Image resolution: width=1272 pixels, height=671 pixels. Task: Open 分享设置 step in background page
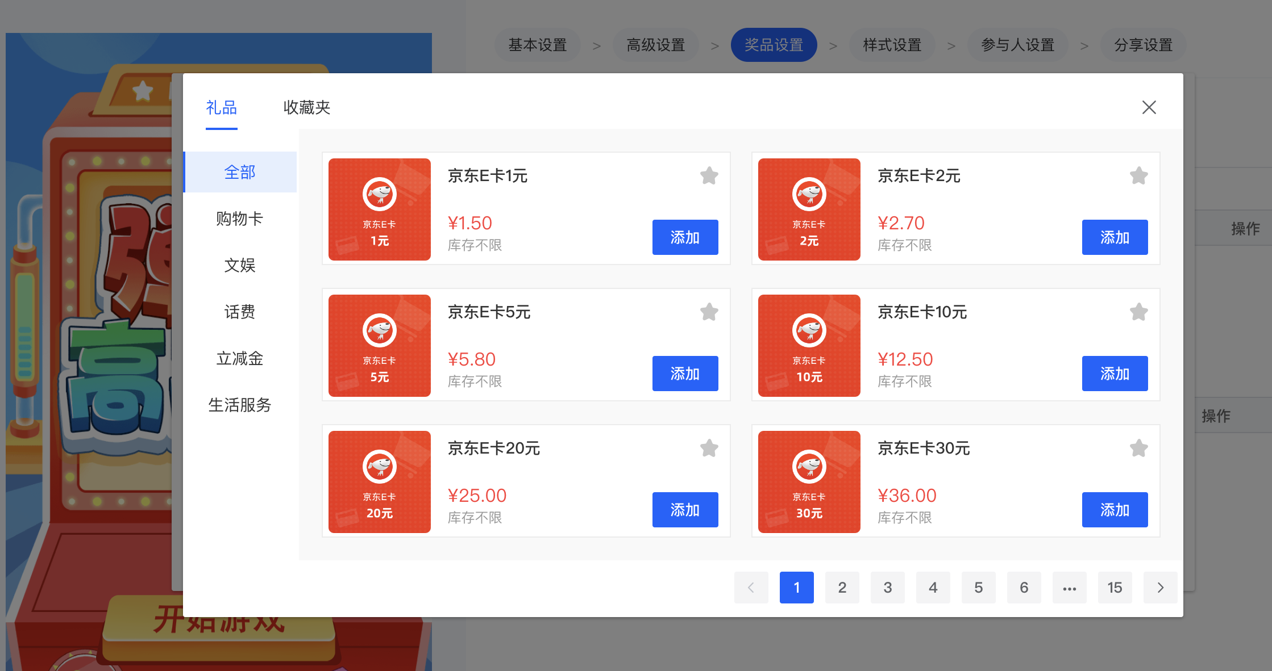click(1143, 45)
